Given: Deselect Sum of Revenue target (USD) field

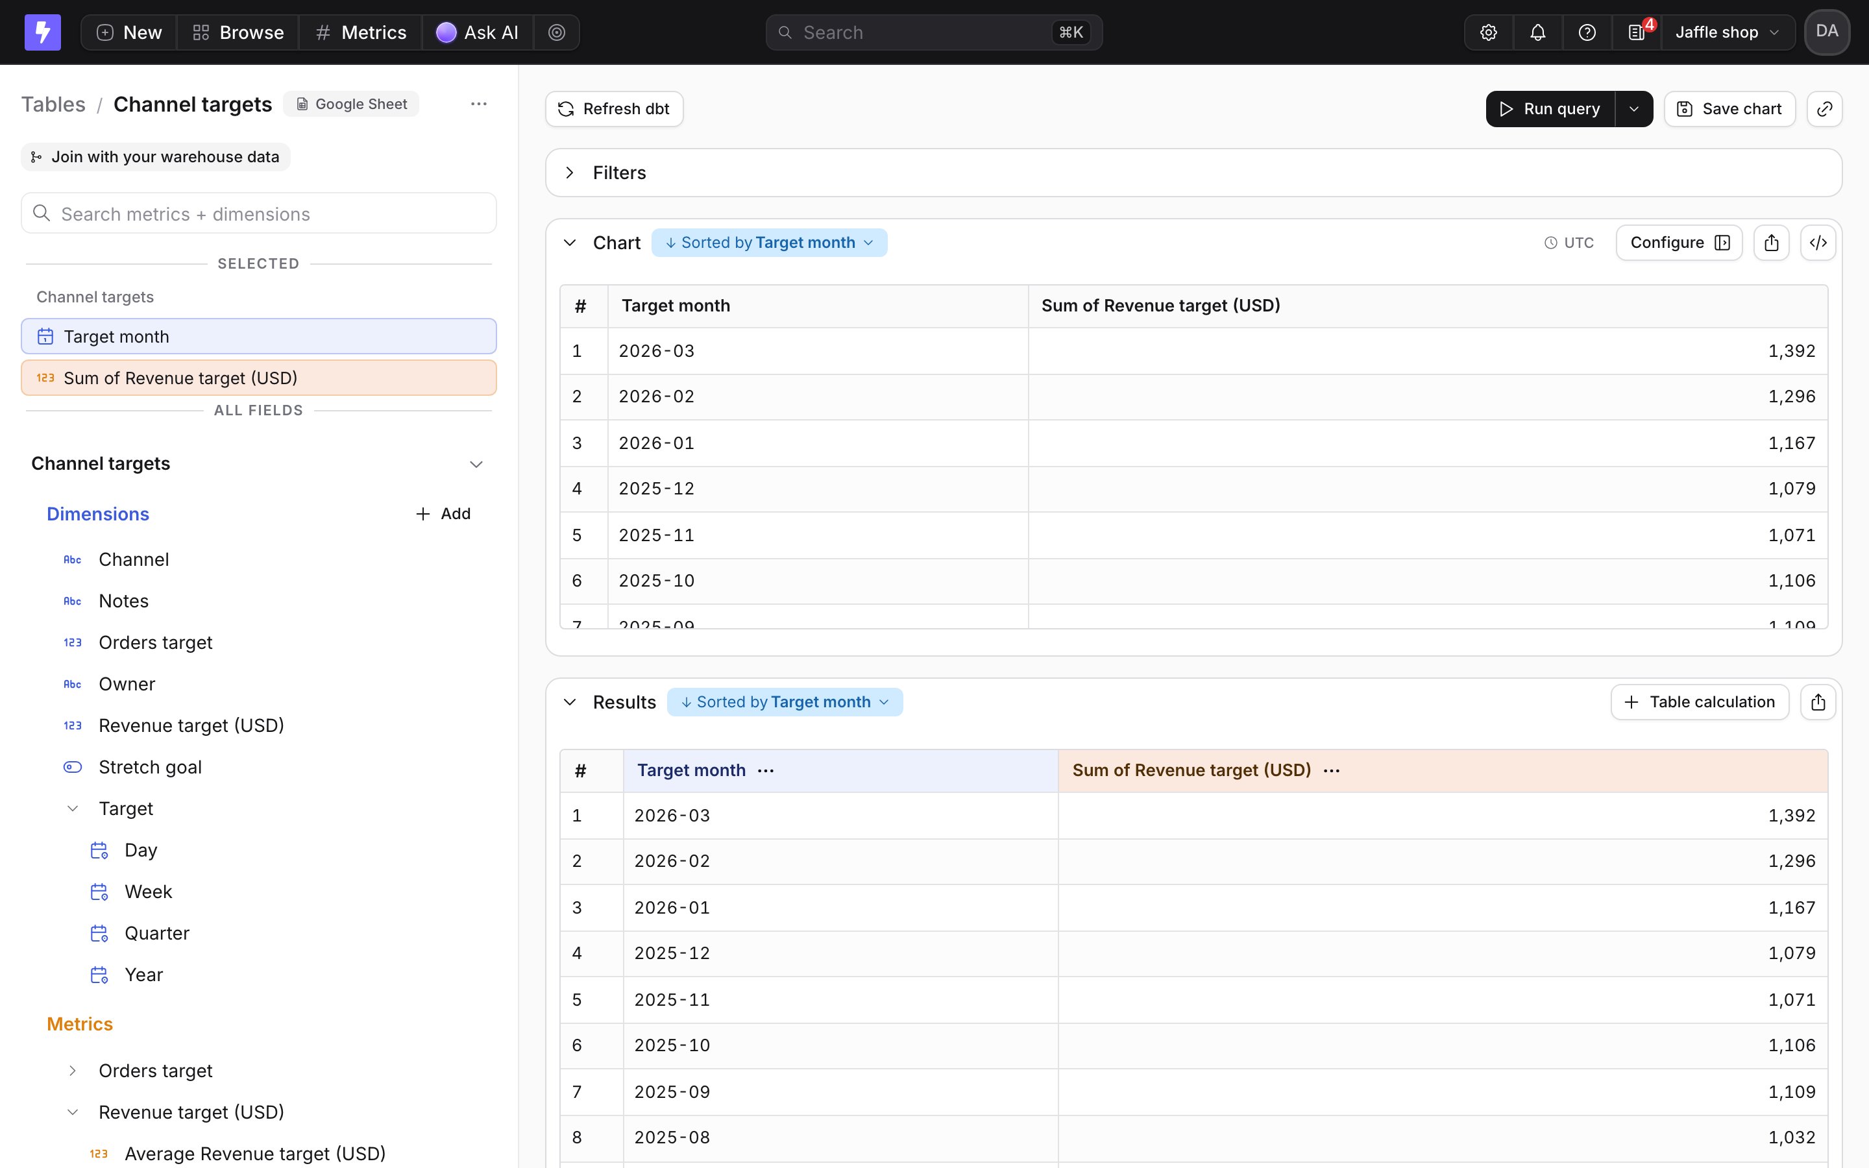Looking at the screenshot, I should (259, 378).
